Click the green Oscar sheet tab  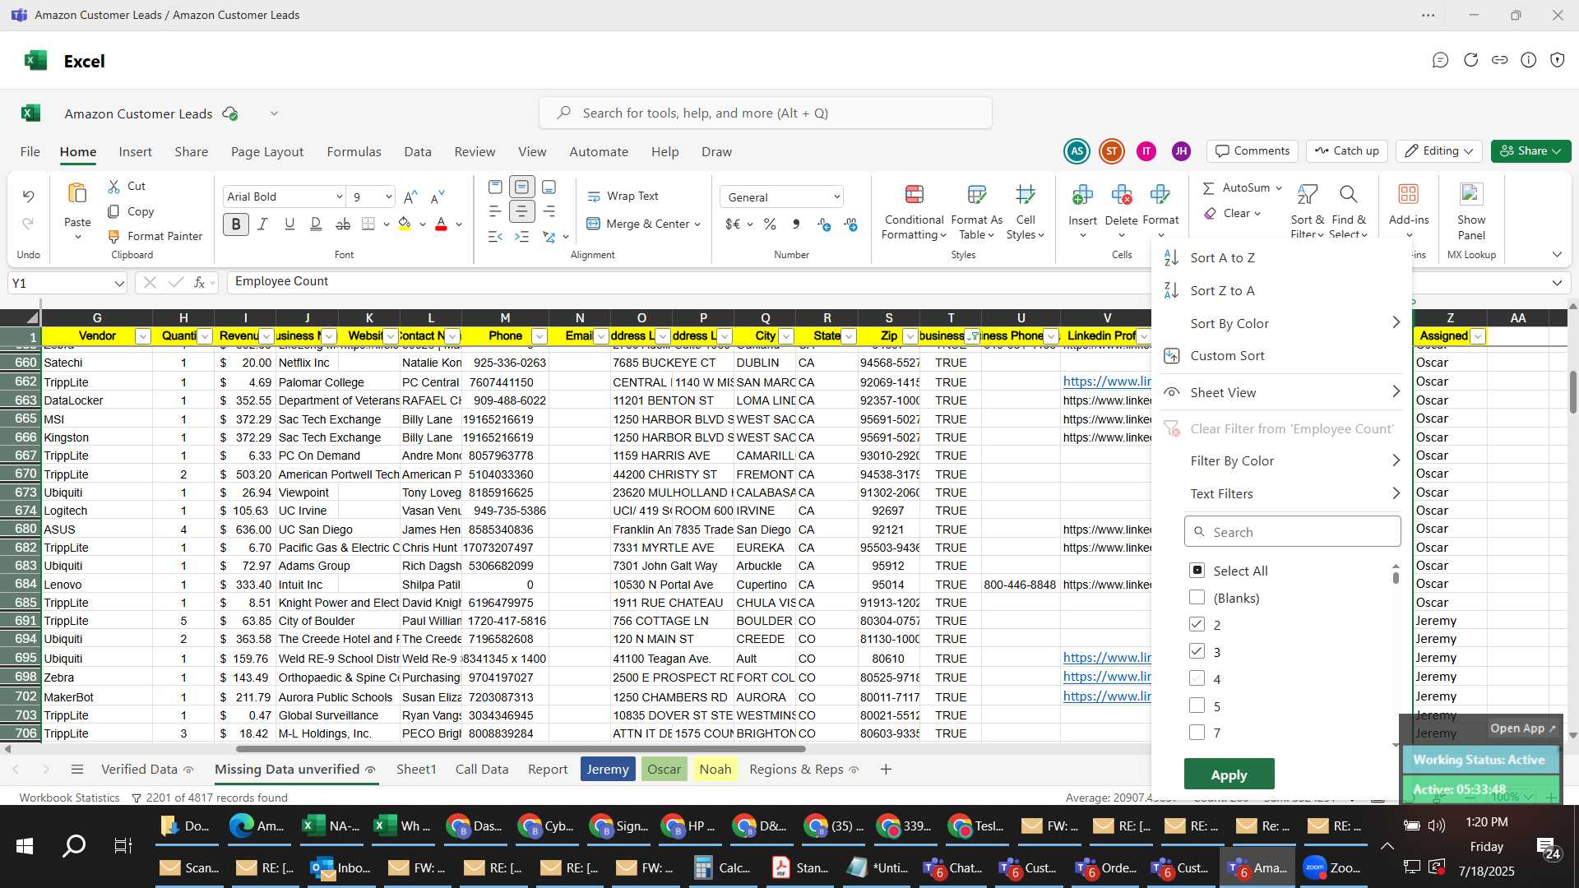click(664, 770)
